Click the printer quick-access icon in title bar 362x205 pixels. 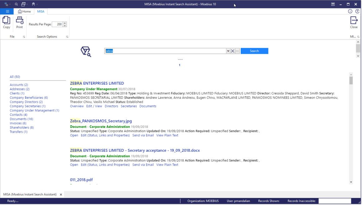pyautogui.click(x=24, y=4)
